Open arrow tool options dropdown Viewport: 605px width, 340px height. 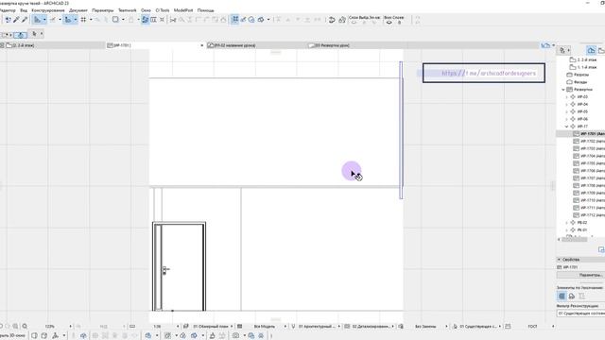click(42, 34)
